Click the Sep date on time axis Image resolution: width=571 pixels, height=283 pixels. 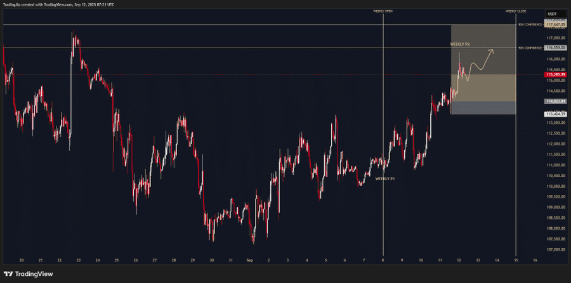pyautogui.click(x=249, y=260)
